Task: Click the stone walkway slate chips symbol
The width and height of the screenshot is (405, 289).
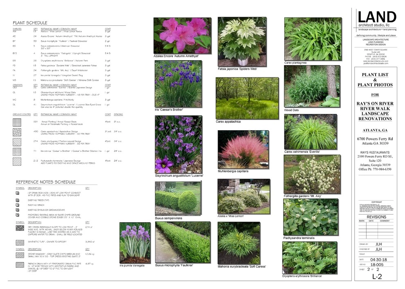Action: pyautogui.click(x=20, y=255)
